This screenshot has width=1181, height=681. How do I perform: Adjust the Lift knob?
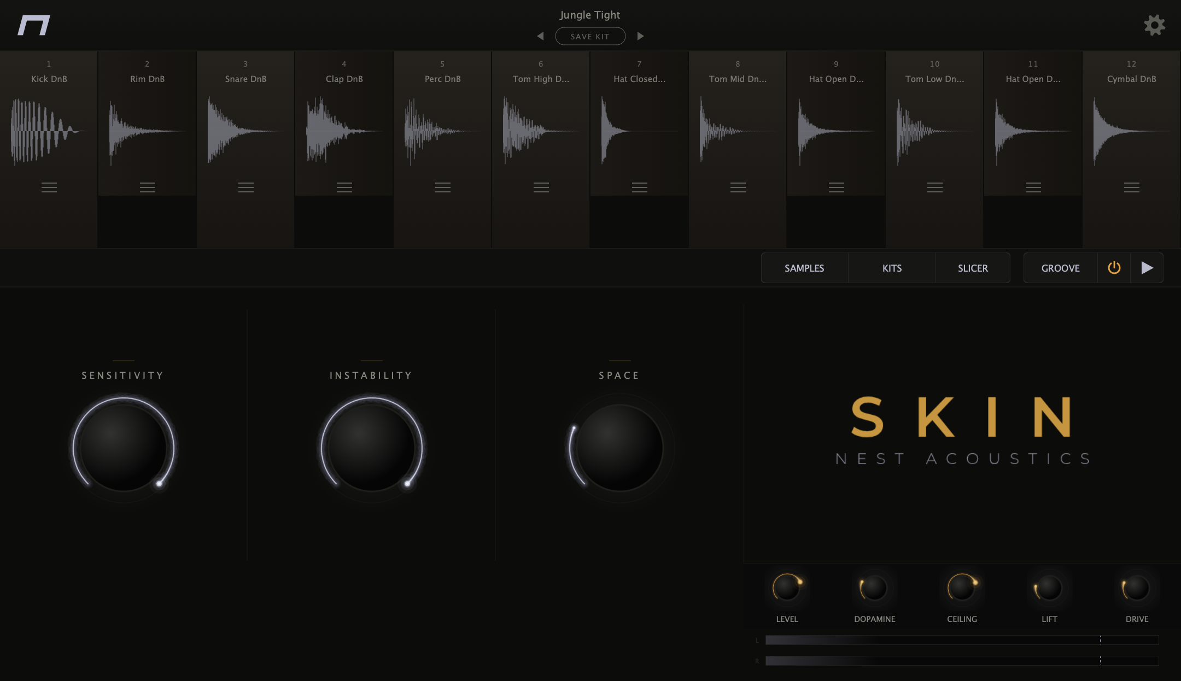(x=1049, y=588)
